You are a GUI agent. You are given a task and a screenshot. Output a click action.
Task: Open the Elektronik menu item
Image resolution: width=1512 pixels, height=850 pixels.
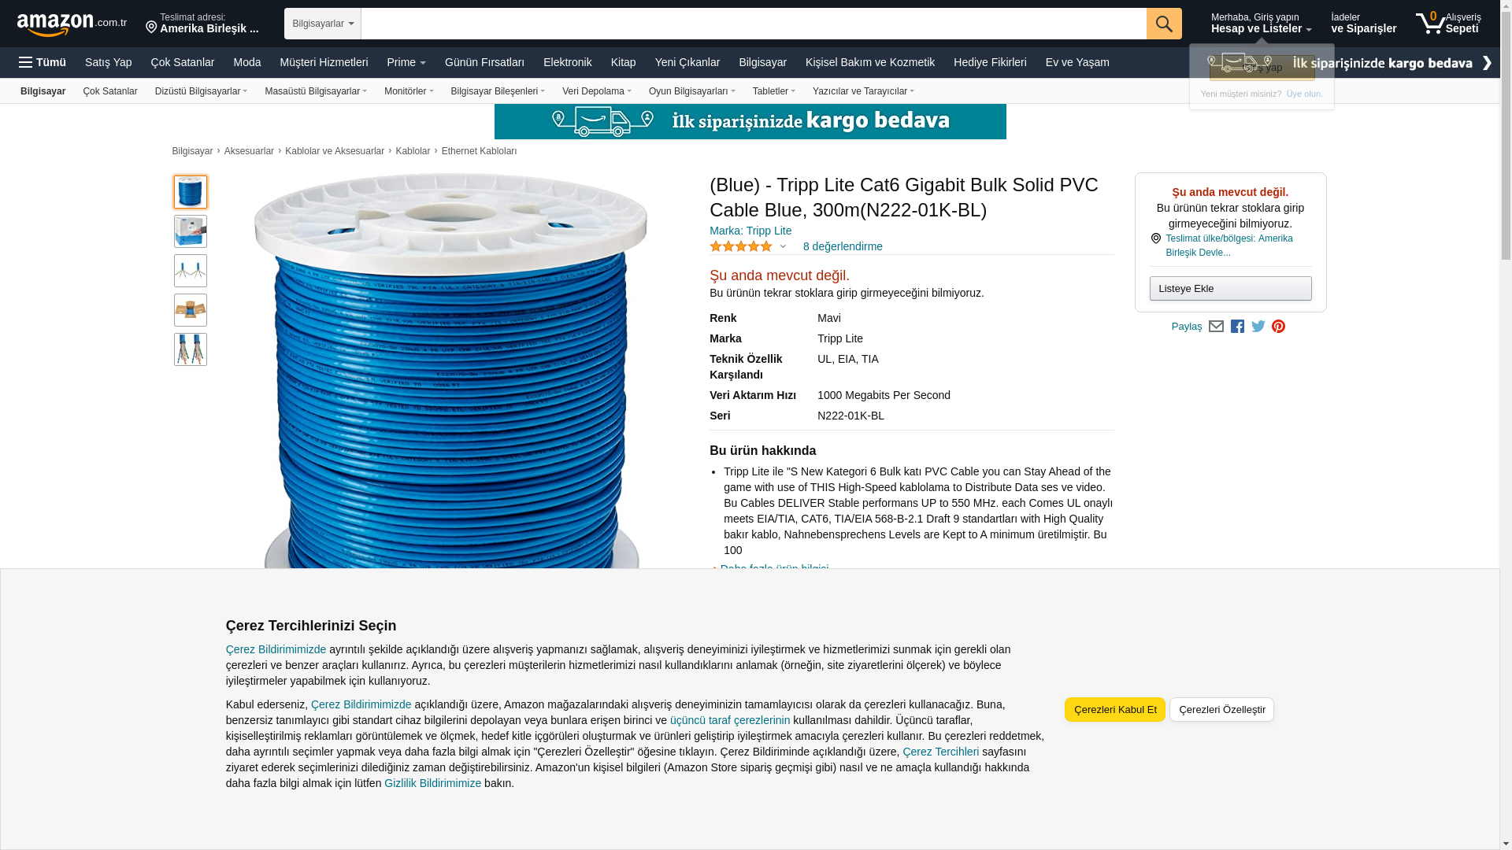(x=567, y=62)
